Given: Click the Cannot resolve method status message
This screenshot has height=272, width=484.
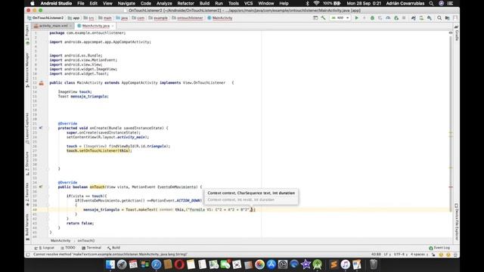Looking at the screenshot, I should pos(110,255).
